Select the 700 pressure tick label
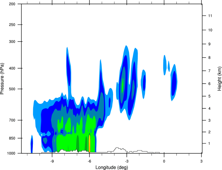222x170 pixels. pos(12,120)
